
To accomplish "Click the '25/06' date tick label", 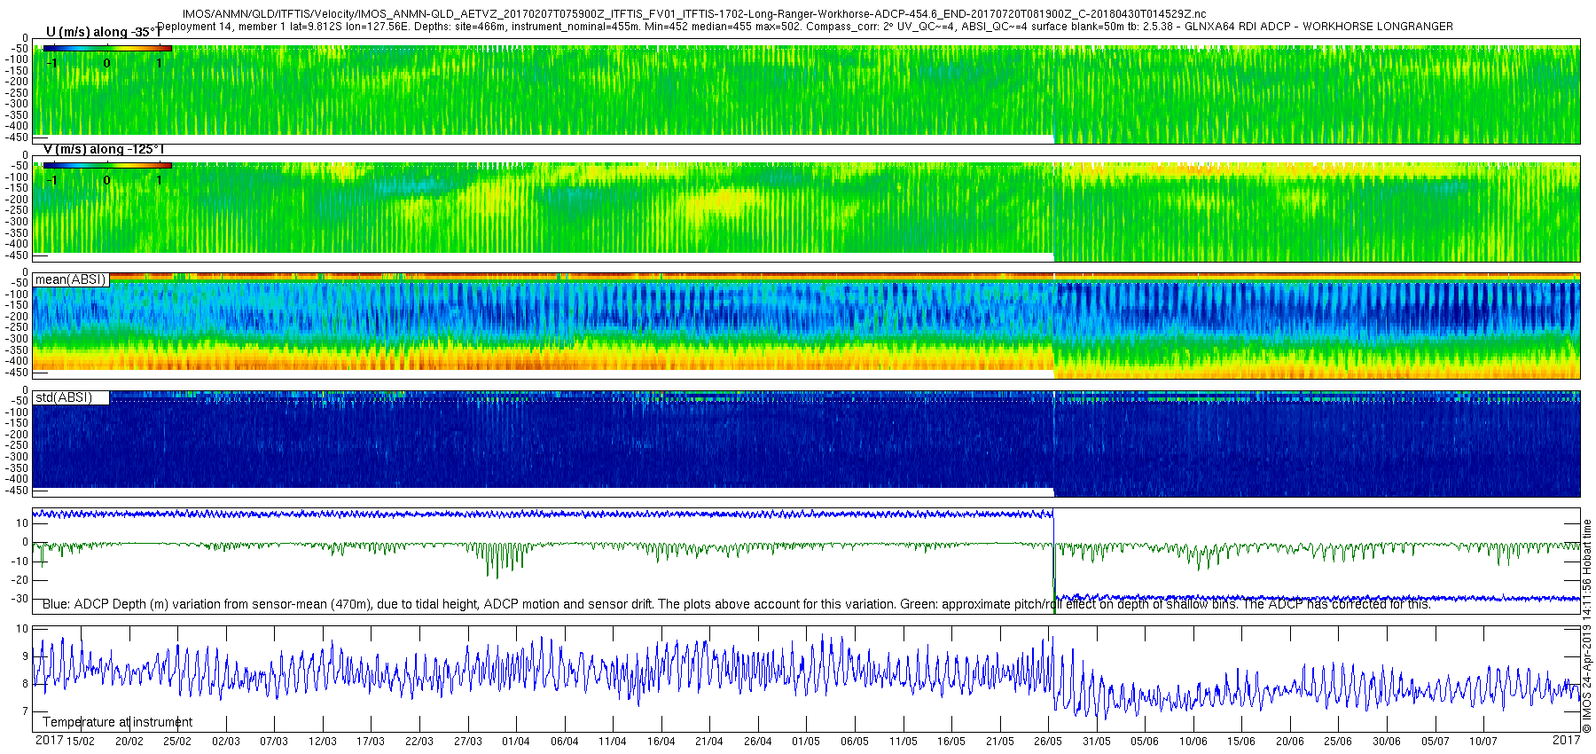I will 1338,741.
